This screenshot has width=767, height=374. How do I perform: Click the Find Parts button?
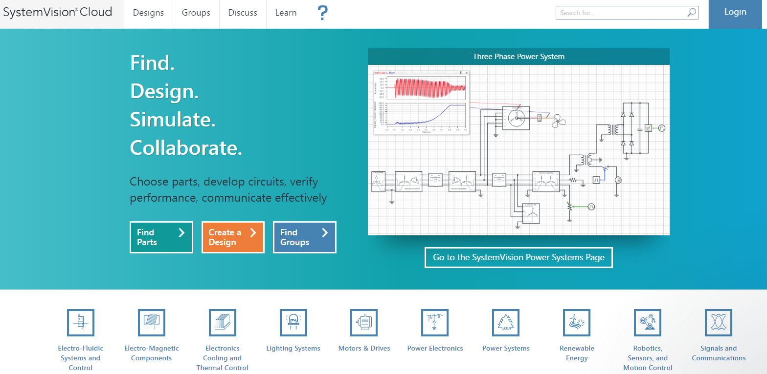pos(161,237)
